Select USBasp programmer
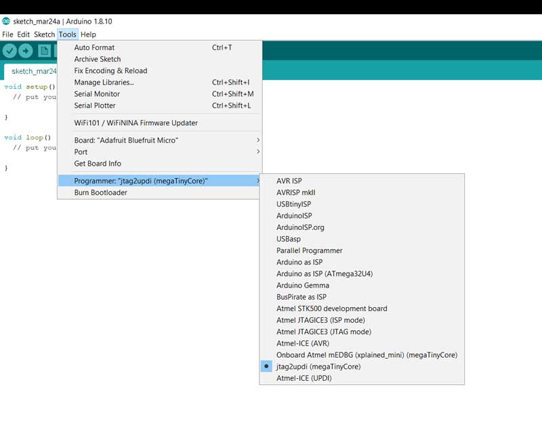Screen dimensions: 542x437 point(362,239)
